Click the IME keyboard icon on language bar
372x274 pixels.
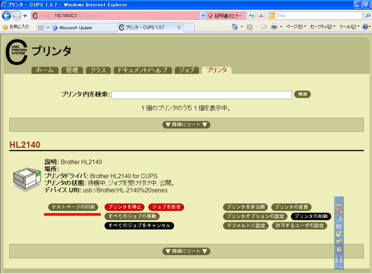[339, 205]
